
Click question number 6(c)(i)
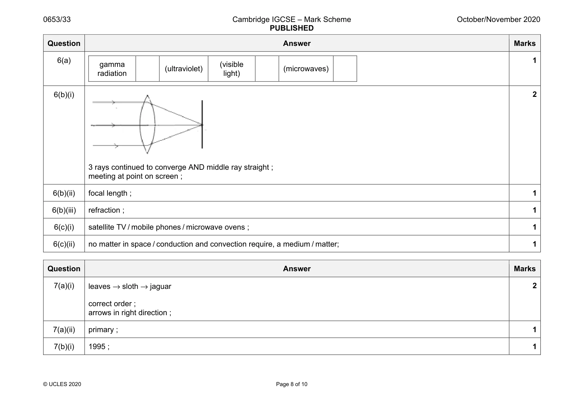tap(64, 227)
